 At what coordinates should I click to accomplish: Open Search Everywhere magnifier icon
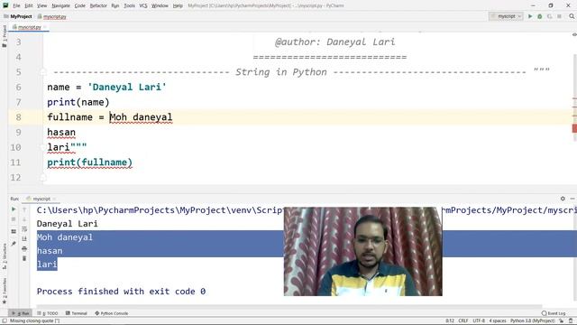572,16
